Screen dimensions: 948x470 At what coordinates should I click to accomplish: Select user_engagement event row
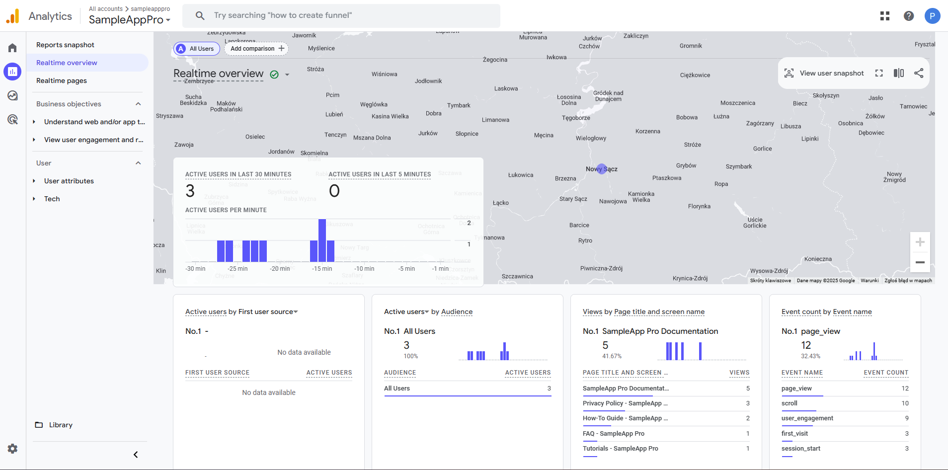(x=845, y=418)
